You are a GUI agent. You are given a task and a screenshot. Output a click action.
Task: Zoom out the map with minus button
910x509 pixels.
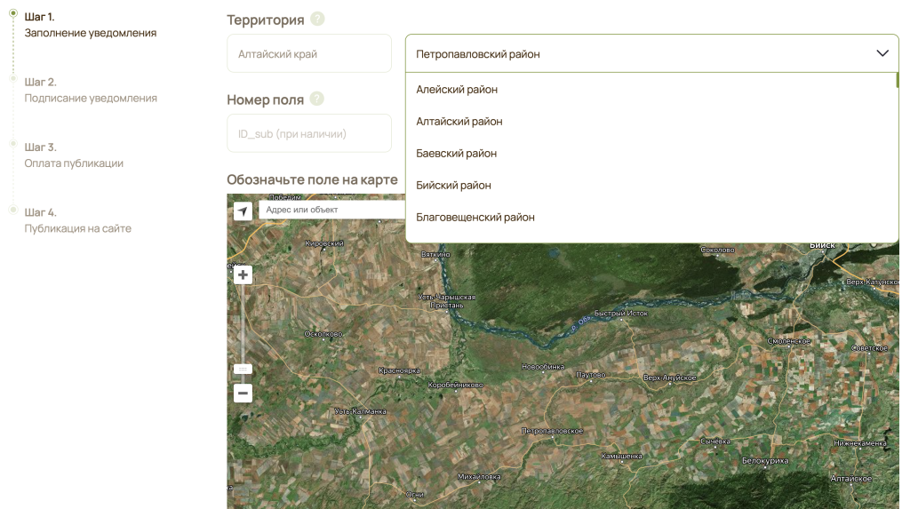tap(243, 393)
